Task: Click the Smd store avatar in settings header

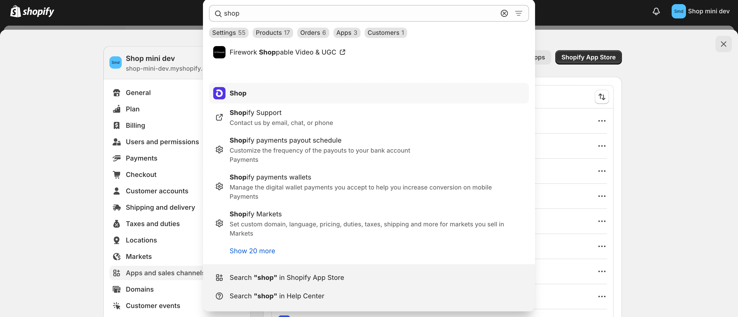Action: coord(116,63)
